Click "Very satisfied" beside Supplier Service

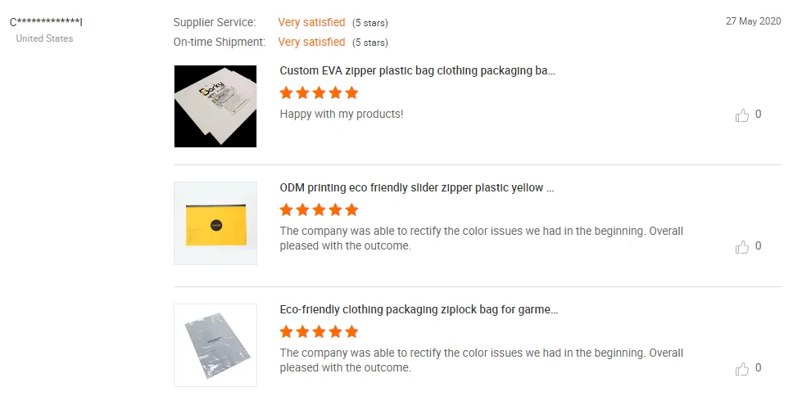click(311, 22)
